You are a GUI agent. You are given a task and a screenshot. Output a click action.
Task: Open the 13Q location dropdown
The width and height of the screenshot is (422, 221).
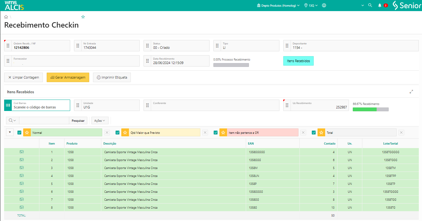(311, 5)
